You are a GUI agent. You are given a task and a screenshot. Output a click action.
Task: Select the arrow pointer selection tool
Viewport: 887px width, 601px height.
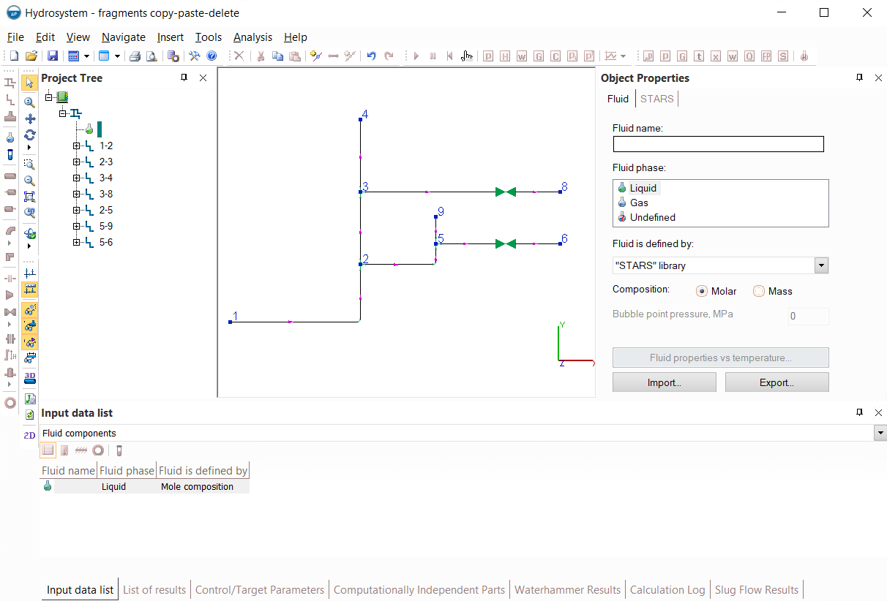pos(30,83)
